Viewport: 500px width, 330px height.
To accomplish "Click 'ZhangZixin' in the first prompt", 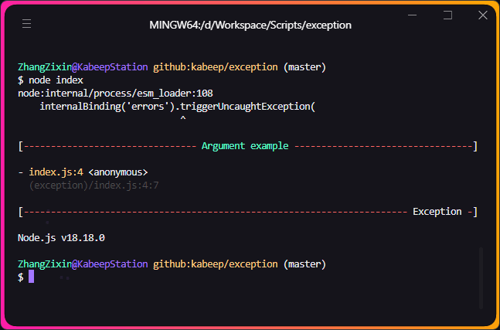I will click(x=45, y=67).
